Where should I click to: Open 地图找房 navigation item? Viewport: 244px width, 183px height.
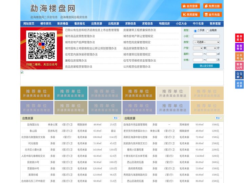[x=164, y=24]
